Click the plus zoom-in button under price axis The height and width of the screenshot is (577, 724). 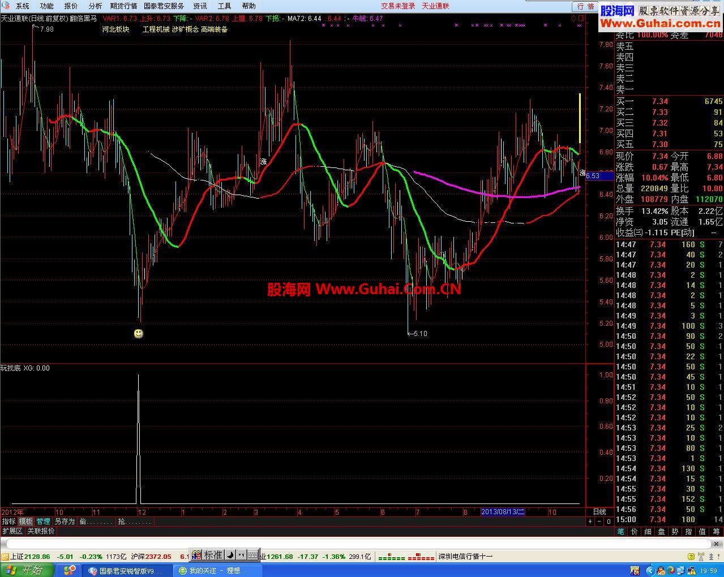point(590,522)
